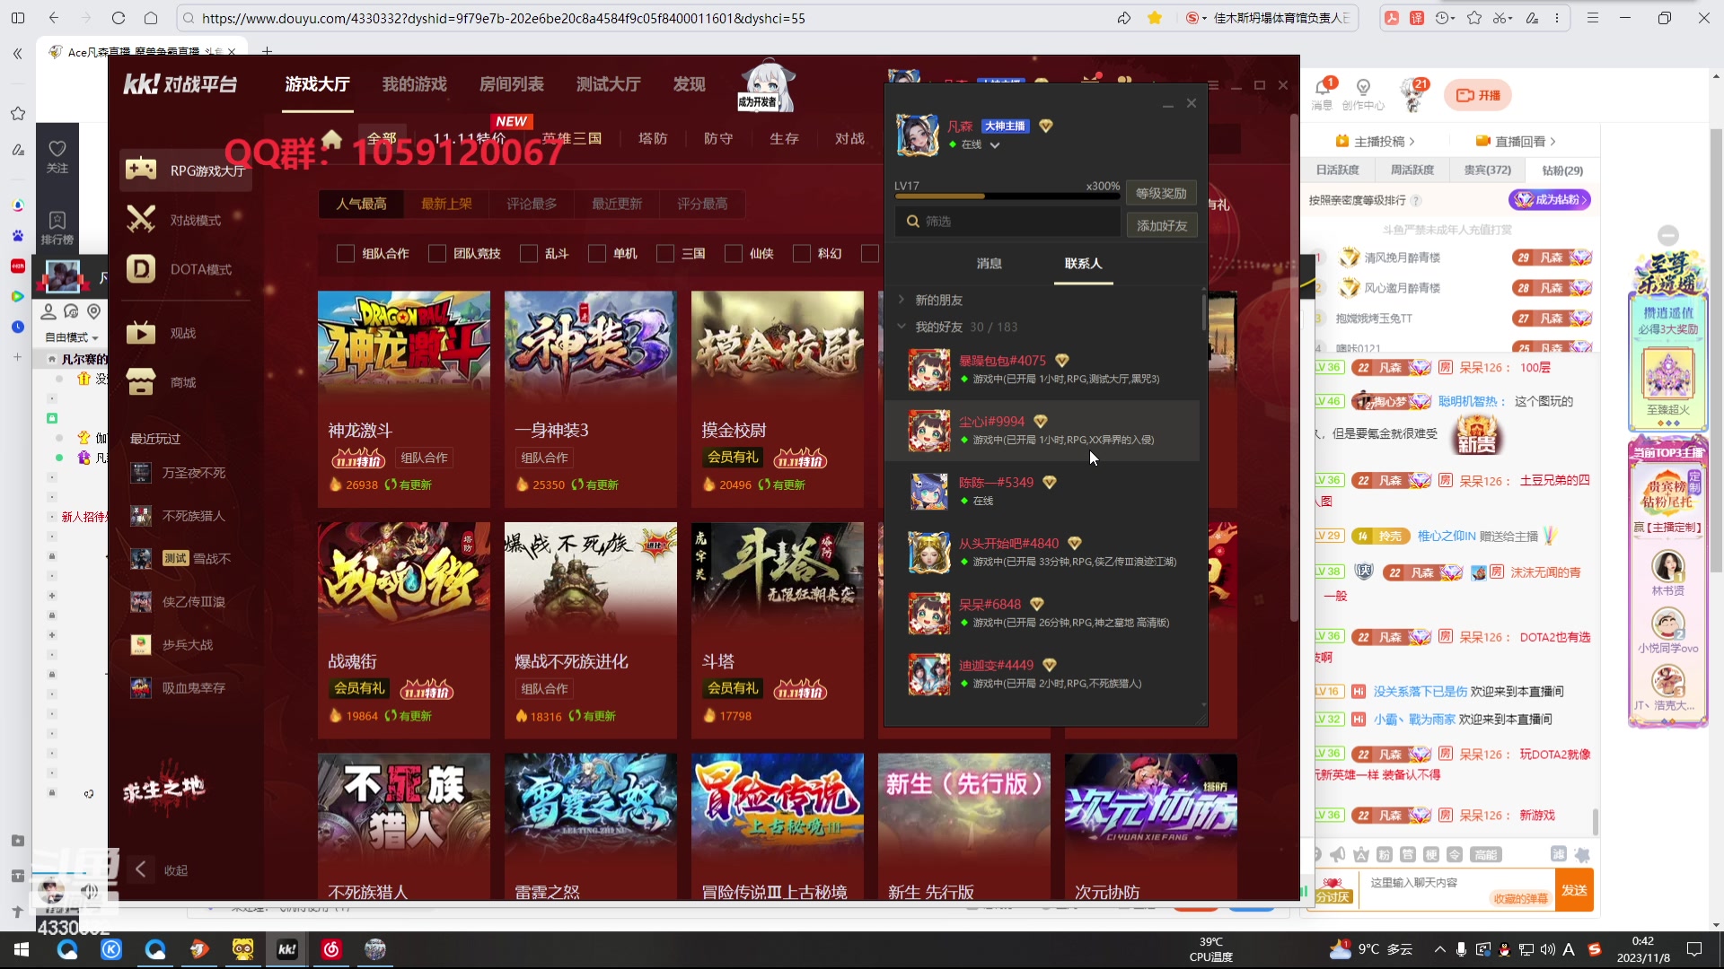Open DOTA模式 sidebar entry
Image resolution: width=1724 pixels, height=969 pixels.
(186, 269)
